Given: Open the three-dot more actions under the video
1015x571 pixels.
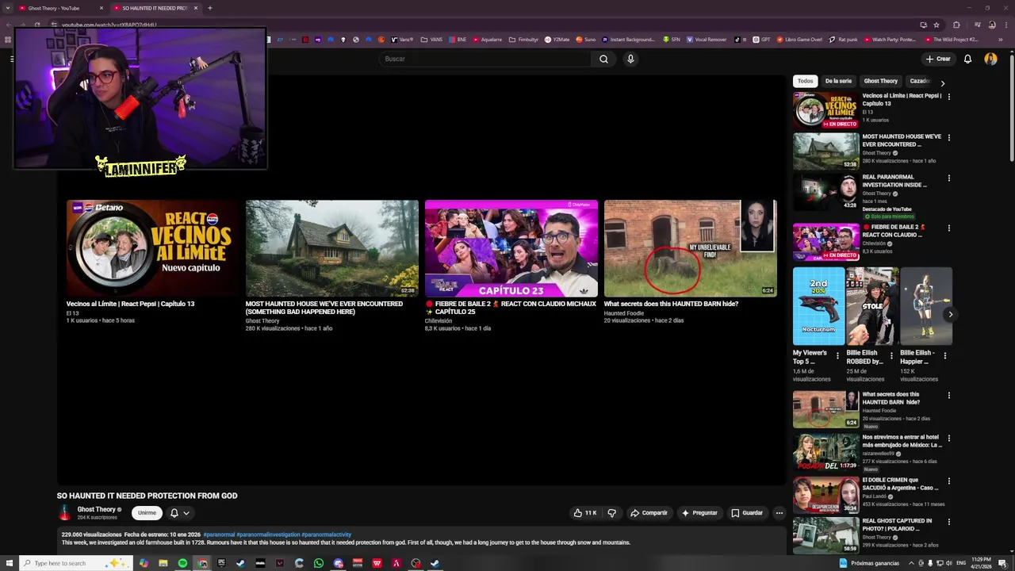Looking at the screenshot, I should (x=779, y=513).
